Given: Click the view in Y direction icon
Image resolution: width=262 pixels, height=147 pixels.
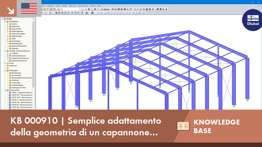Looking at the screenshot, I should [75, 13].
